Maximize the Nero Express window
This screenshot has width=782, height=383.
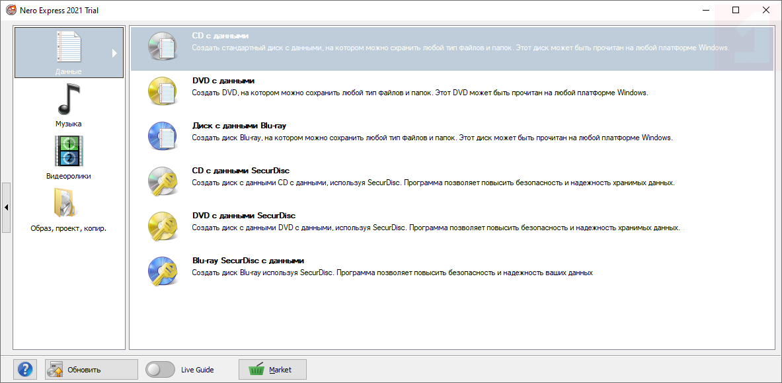tap(736, 10)
